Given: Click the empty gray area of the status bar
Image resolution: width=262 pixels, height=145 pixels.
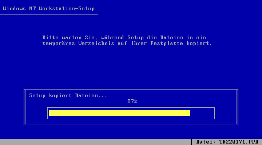Looking at the screenshot, I should [95, 142].
